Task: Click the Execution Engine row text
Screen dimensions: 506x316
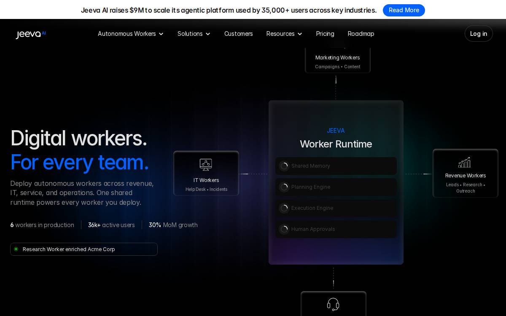Action: 312,208
